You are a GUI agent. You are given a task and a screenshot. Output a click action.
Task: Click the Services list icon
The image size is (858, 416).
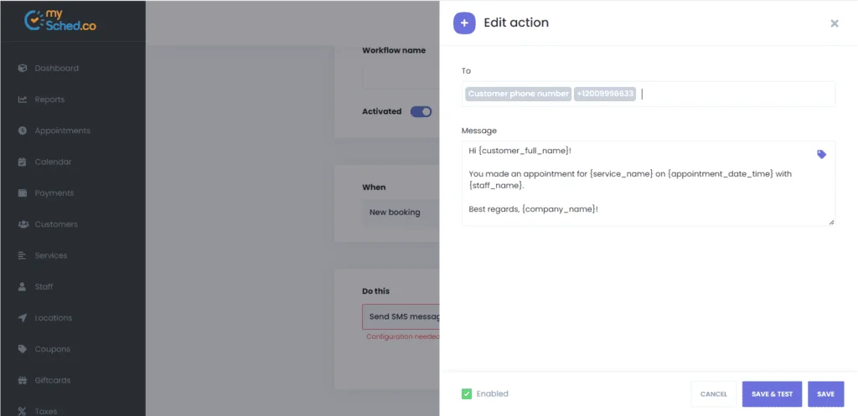[x=23, y=255]
